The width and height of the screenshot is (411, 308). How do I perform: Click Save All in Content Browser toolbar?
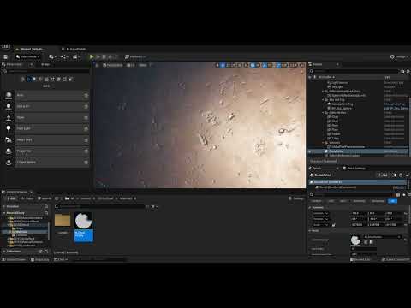tap(45, 198)
